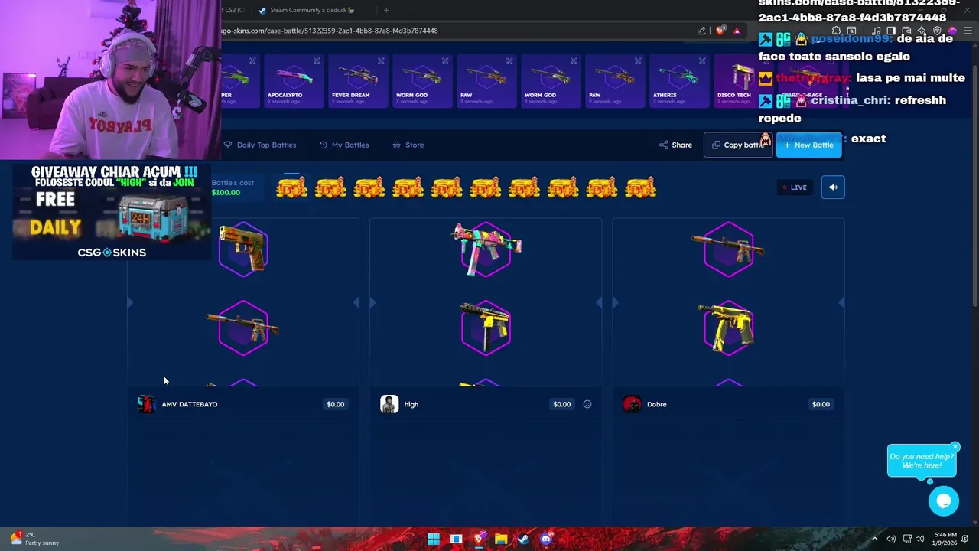
Task: Open the live chat support button
Action: point(944,501)
